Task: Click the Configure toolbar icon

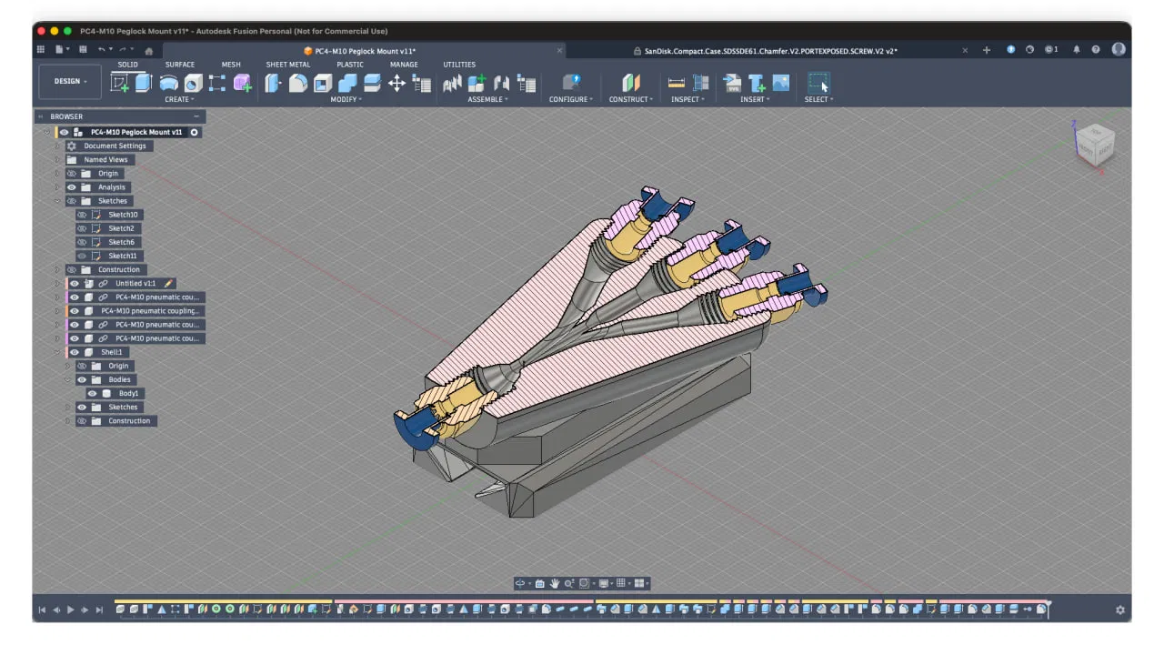Action: pos(571,83)
